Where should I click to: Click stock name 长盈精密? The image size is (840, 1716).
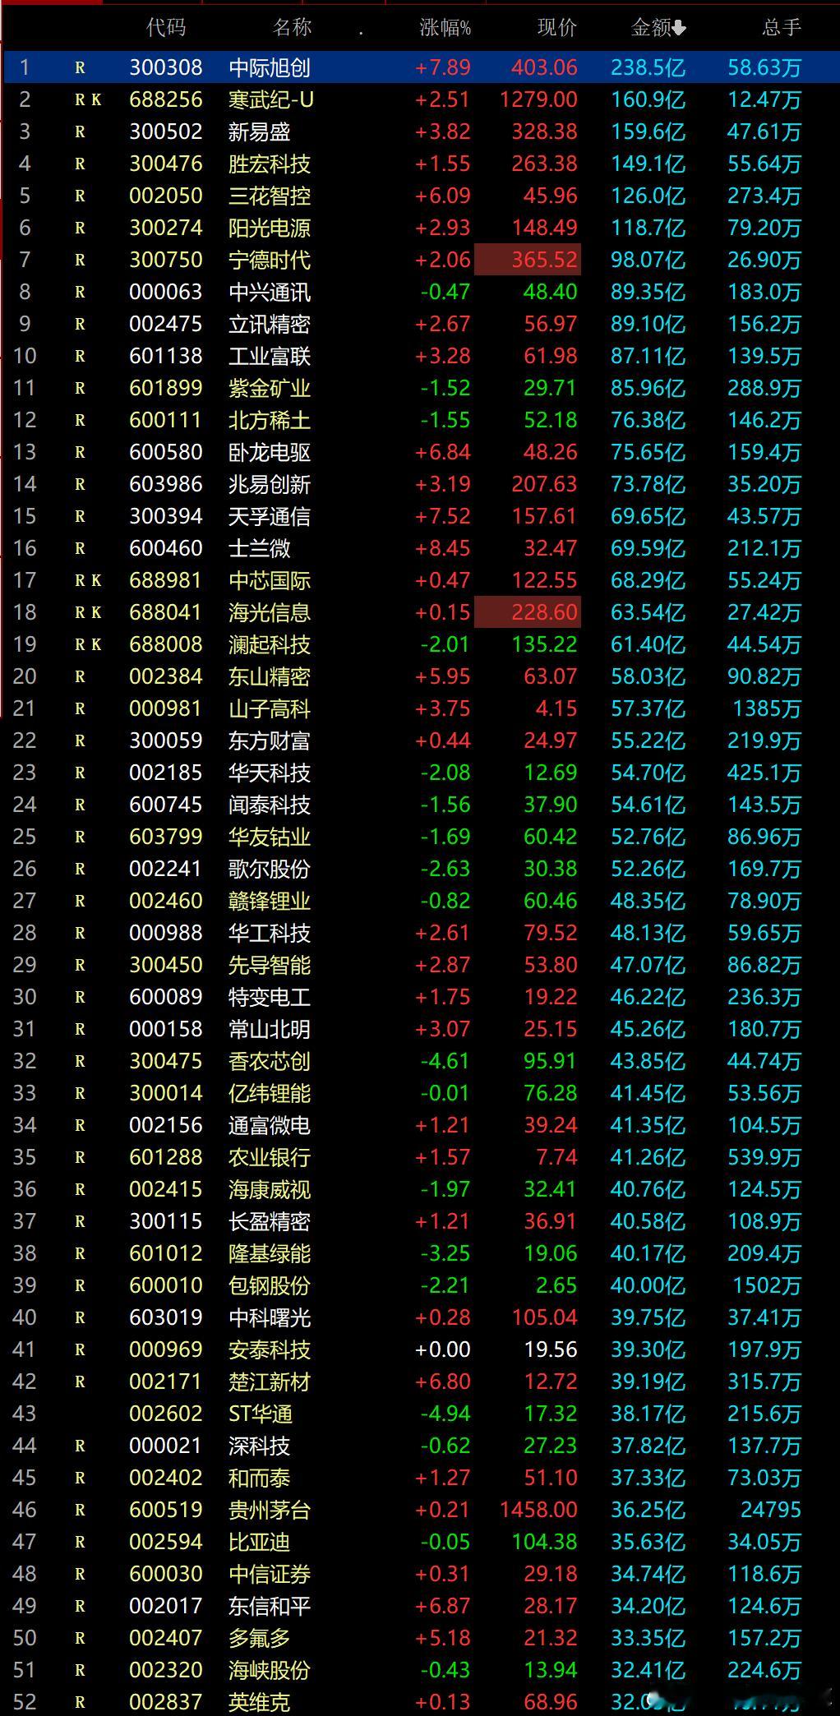(270, 1221)
